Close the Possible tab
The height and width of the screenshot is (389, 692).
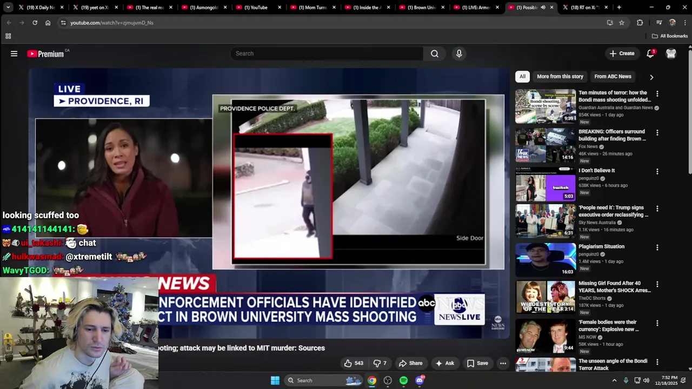[551, 8]
